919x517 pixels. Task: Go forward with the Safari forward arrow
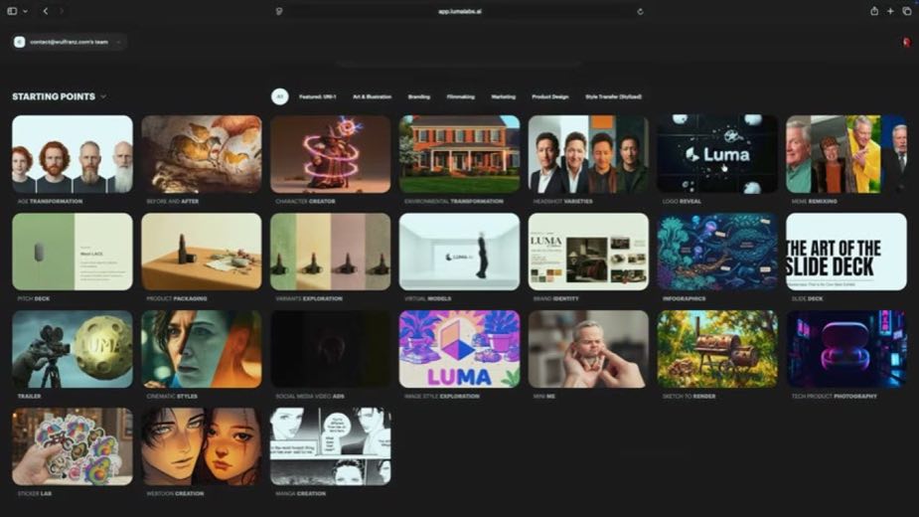pyautogui.click(x=62, y=11)
